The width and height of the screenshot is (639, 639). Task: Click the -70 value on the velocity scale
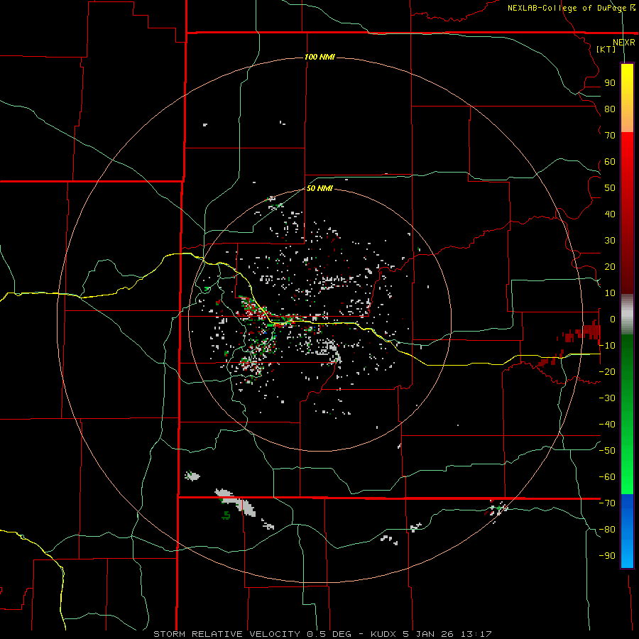(x=607, y=503)
